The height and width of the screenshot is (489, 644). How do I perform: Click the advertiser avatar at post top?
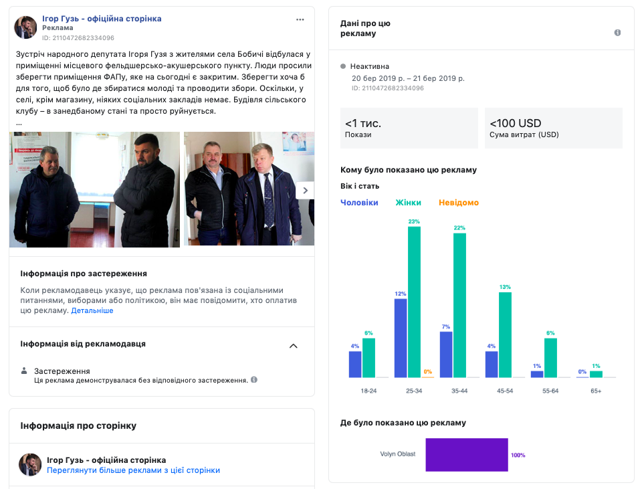click(26, 27)
